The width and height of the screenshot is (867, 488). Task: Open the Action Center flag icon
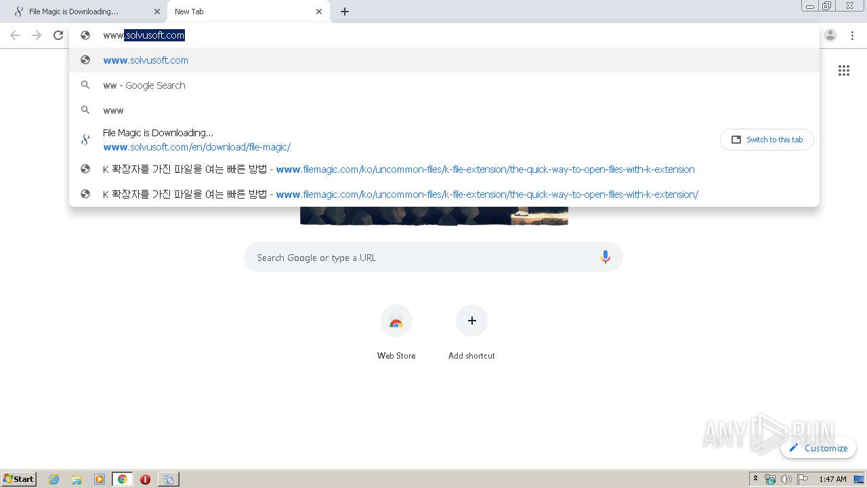[803, 479]
